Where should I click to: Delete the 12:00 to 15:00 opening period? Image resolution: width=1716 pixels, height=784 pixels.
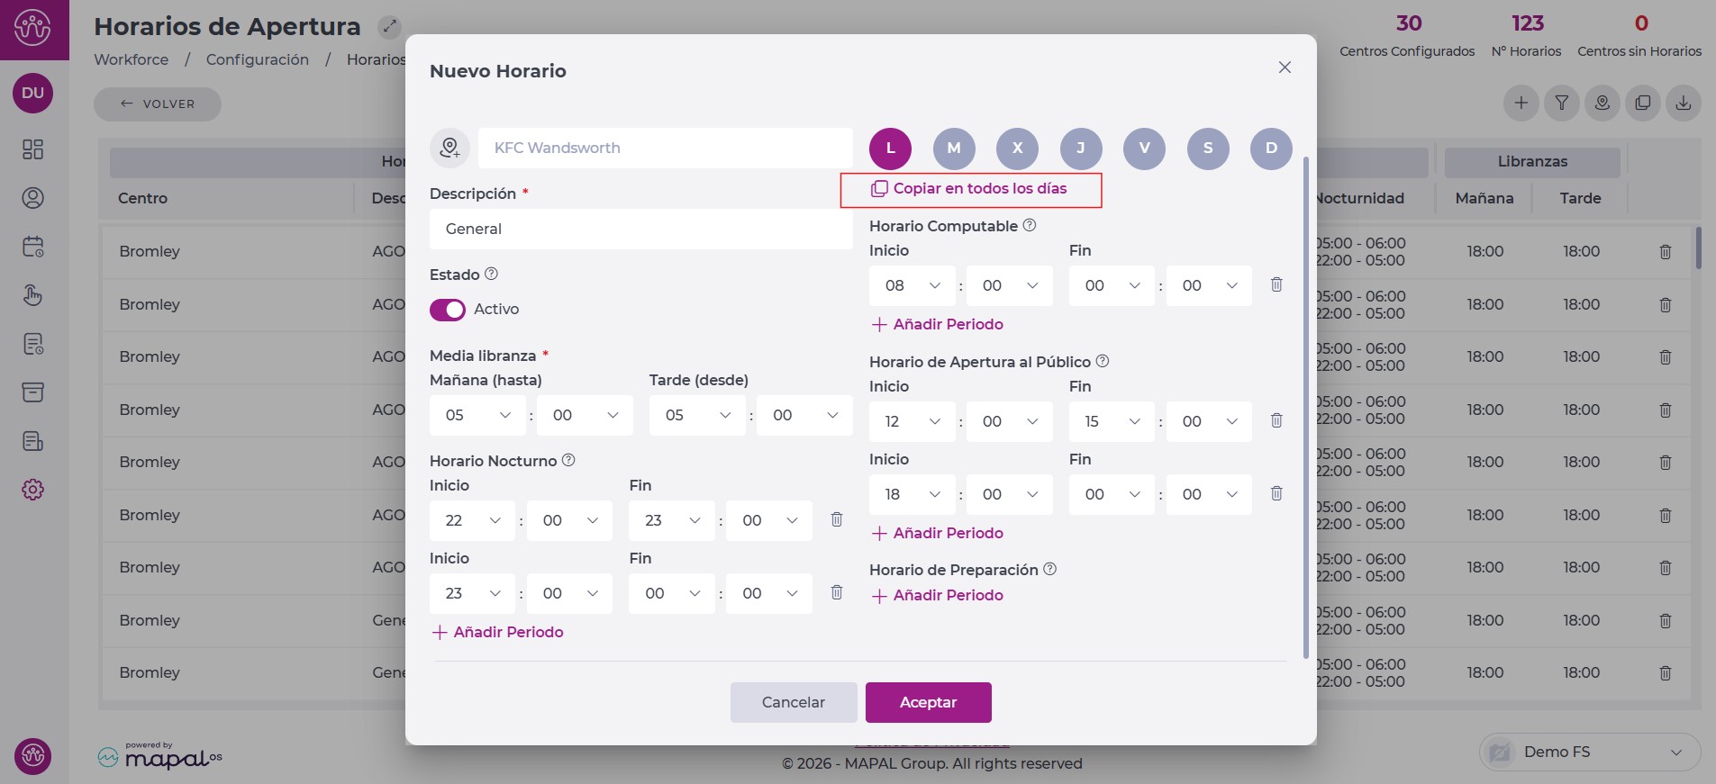click(1276, 420)
